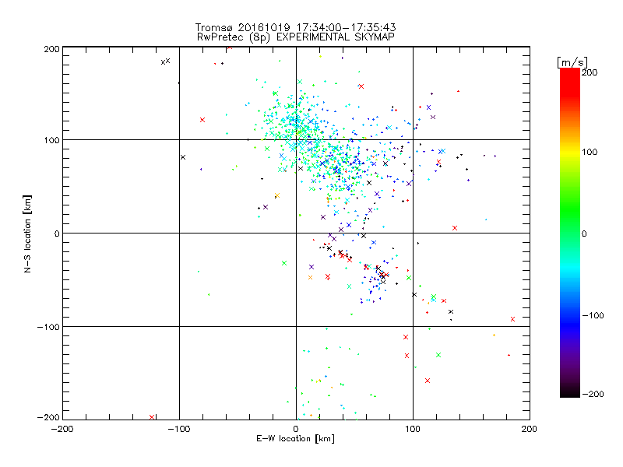Click the y-axis tick label '-200' on N-S axis
This screenshot has width=623, height=467.
(48, 417)
